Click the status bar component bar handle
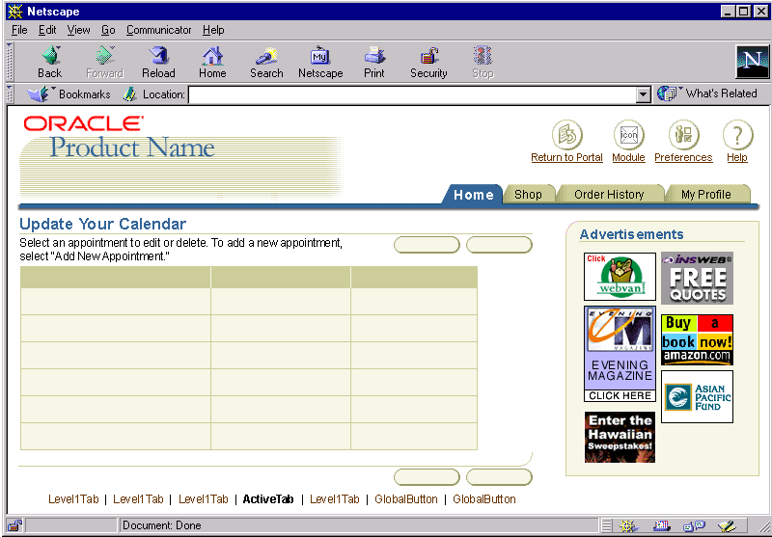 [x=608, y=525]
